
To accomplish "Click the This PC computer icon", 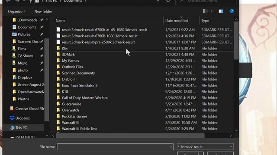I will (x=12, y=128).
